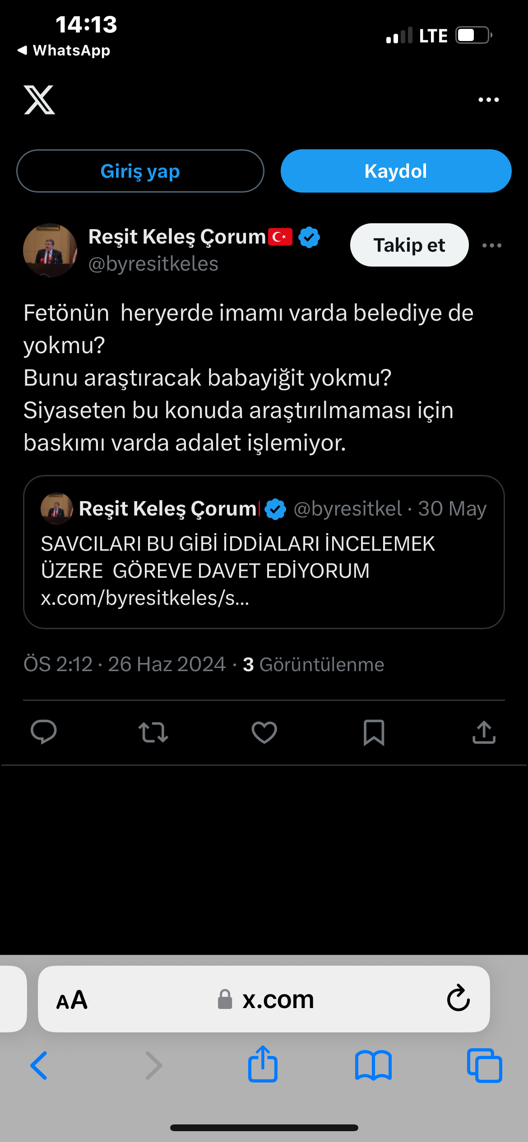The image size is (528, 1142).
Task: Open Safari bookmarks book icon
Action: coord(373,1066)
